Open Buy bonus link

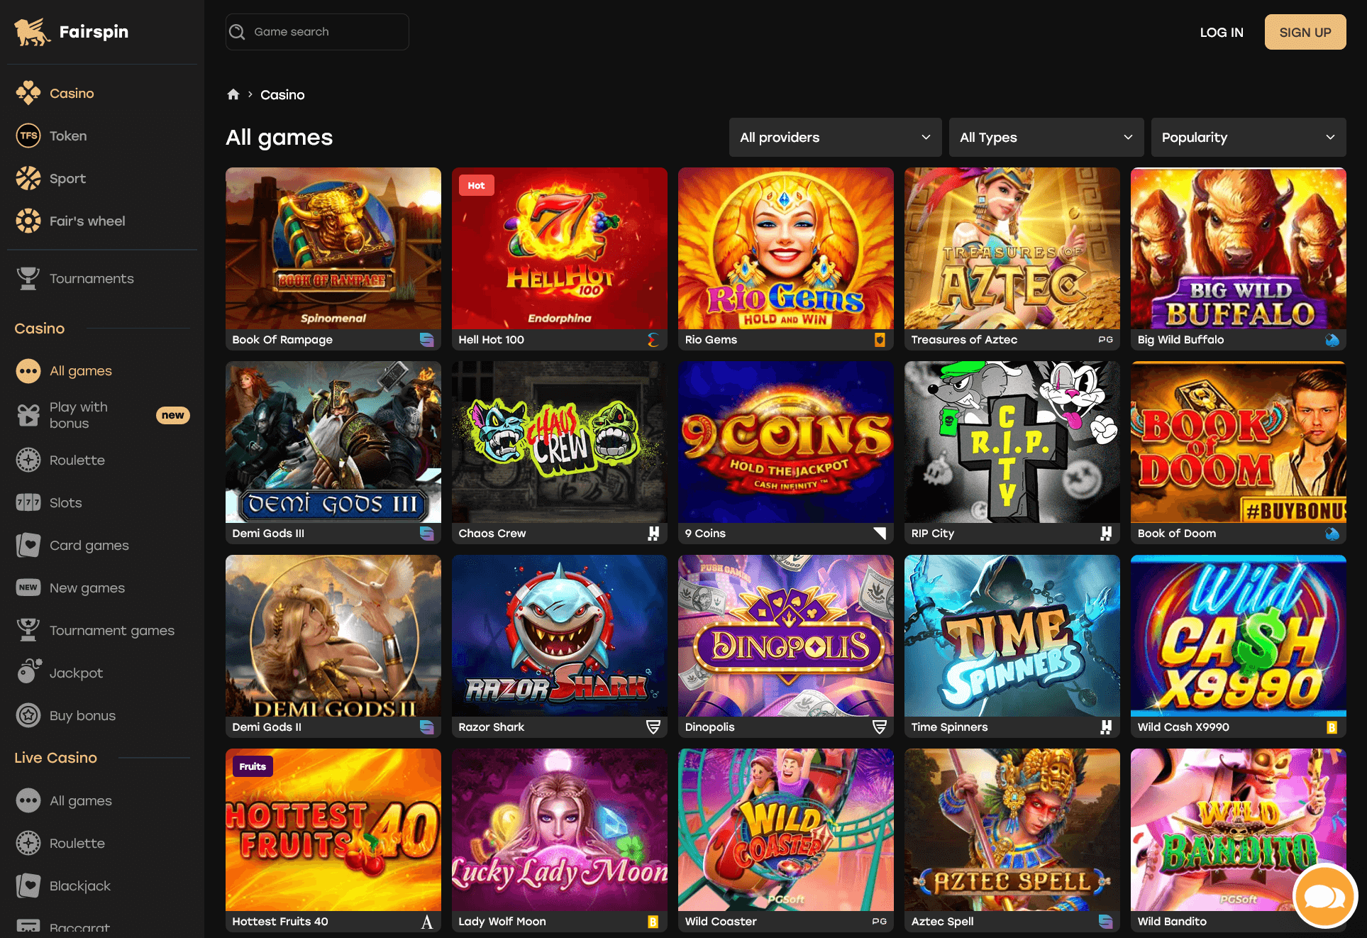(82, 715)
